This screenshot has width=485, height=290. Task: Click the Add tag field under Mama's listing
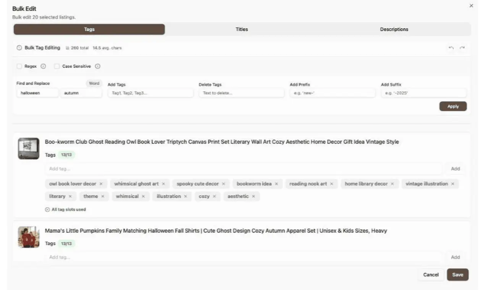coord(244,257)
